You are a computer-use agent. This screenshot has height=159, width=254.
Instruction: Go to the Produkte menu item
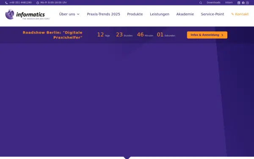coord(135,14)
